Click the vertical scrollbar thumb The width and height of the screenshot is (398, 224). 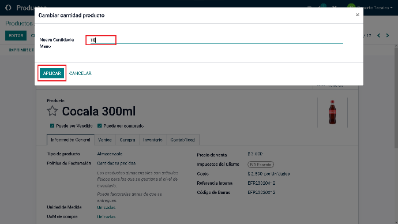pos(396,98)
